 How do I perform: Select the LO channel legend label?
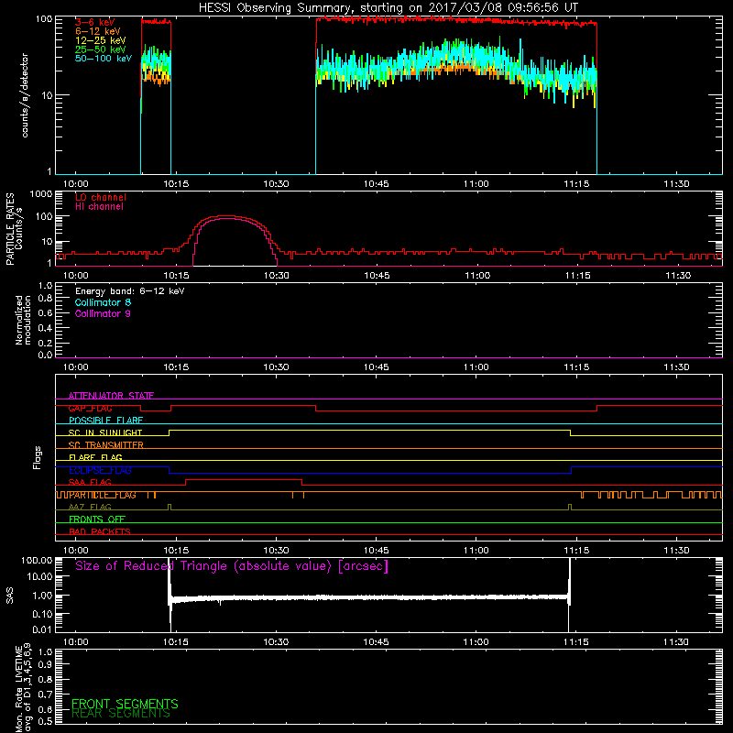[x=101, y=197]
